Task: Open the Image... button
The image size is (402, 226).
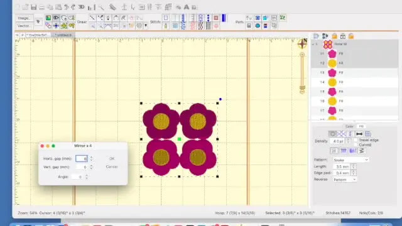Action: pos(24,18)
